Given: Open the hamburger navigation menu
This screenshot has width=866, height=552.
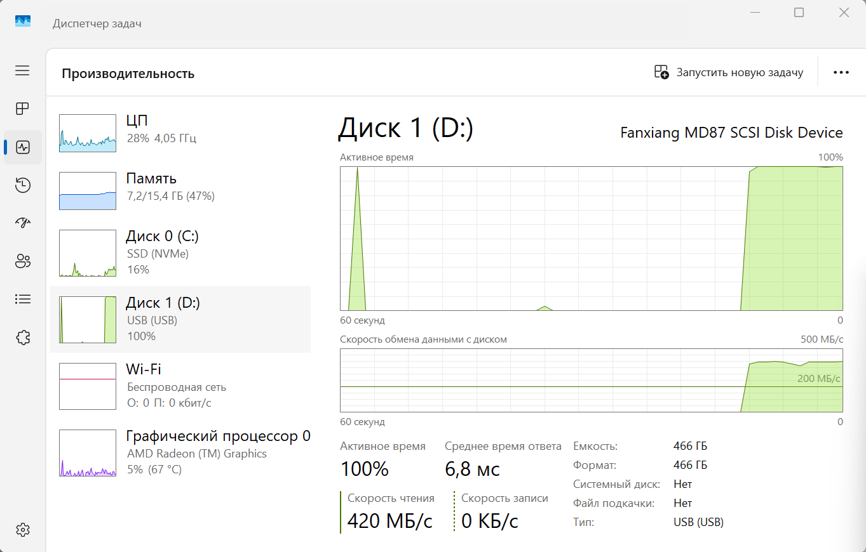Looking at the screenshot, I should coord(22,70).
